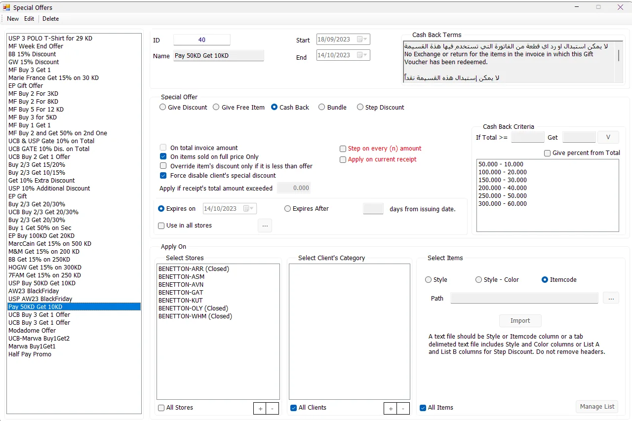Image resolution: width=632 pixels, height=421 pixels.
Task: Enable Step on every (n) amount
Action: point(381,148)
